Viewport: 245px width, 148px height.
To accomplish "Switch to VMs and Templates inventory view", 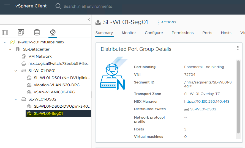I will click(21, 32).
